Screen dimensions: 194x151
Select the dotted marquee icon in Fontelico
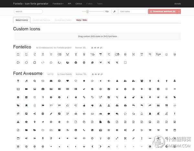click(125, 62)
